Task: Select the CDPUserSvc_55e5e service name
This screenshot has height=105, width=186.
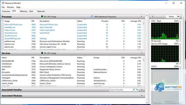Action: coord(10,81)
